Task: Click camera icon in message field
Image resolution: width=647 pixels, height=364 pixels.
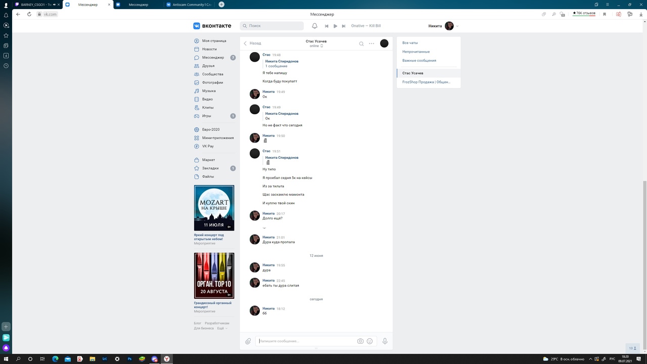Action: (x=360, y=341)
